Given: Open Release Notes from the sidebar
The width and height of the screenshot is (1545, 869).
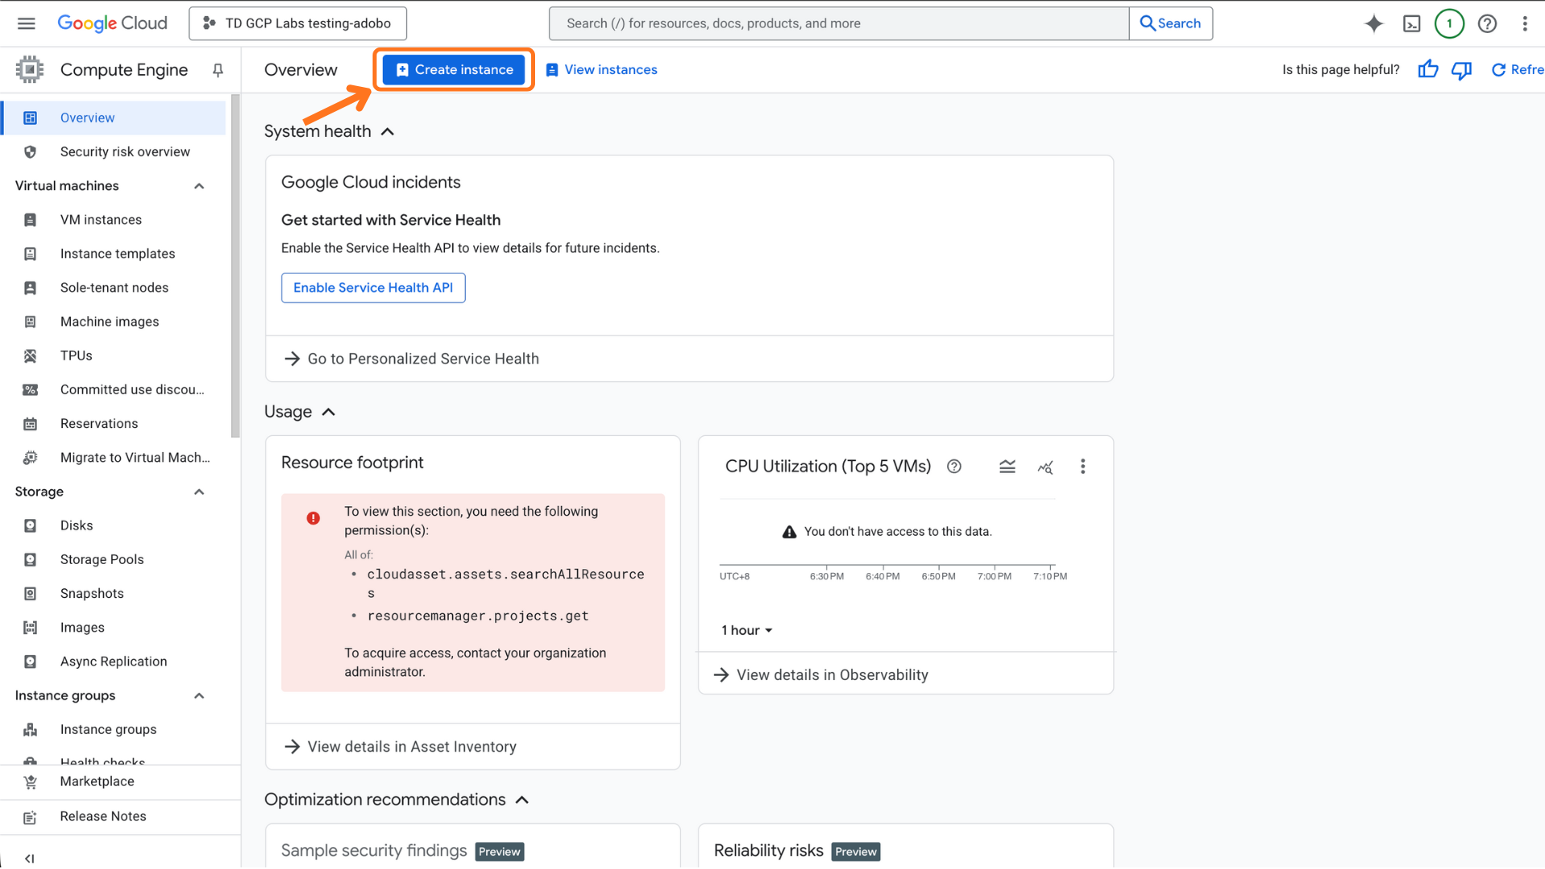Looking at the screenshot, I should pos(103,816).
